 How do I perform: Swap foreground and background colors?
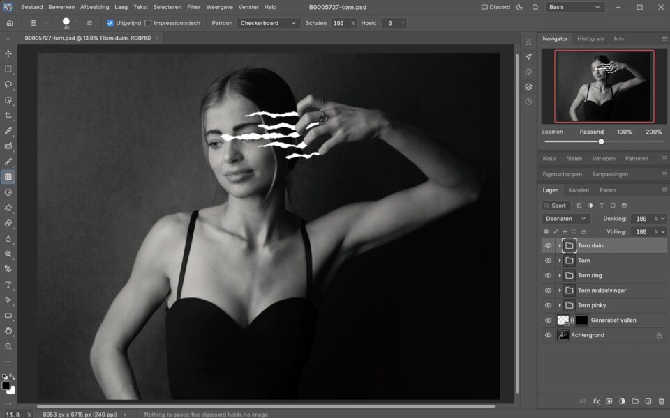click(x=12, y=377)
